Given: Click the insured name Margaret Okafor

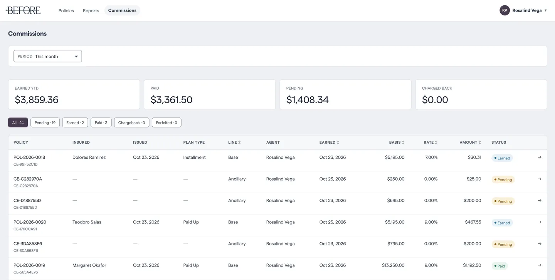Looking at the screenshot, I should coord(89,265).
